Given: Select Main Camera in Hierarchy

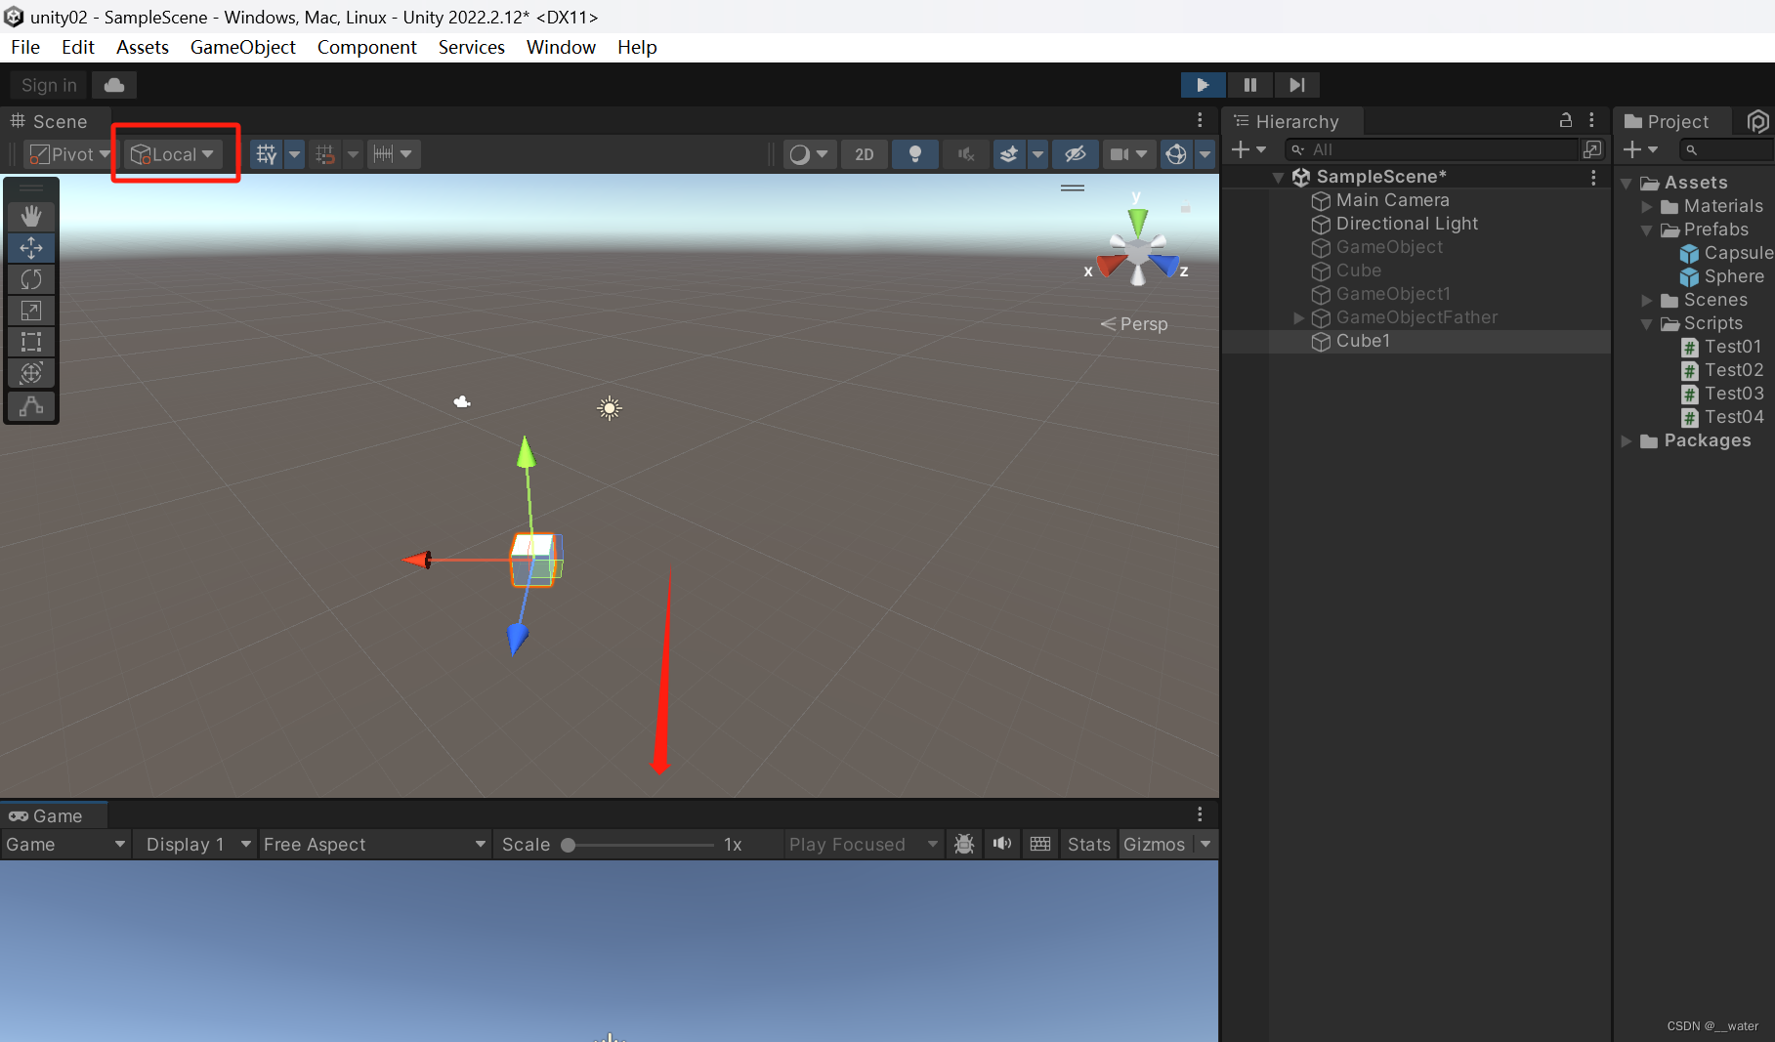Looking at the screenshot, I should (1392, 200).
